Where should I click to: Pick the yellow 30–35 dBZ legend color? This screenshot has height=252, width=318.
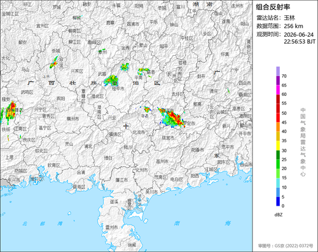[x=278, y=145]
